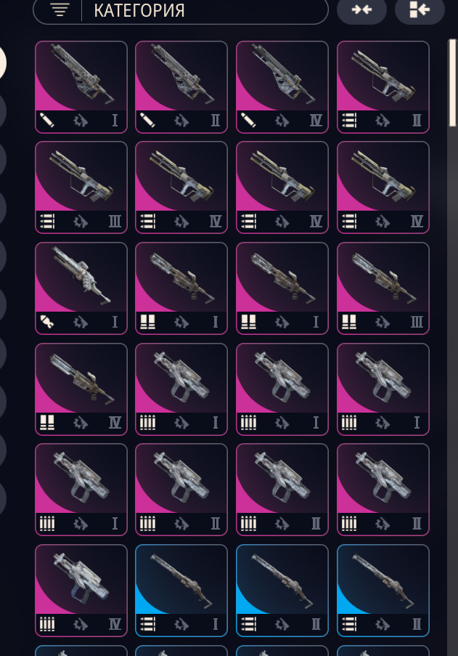This screenshot has height=656, width=458.
Task: Select the shotgun-shell weapon marked level IV
Action: 81,389
